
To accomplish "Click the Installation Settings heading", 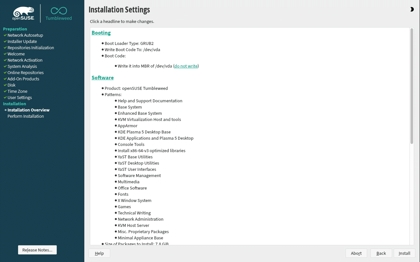I will (x=119, y=10).
